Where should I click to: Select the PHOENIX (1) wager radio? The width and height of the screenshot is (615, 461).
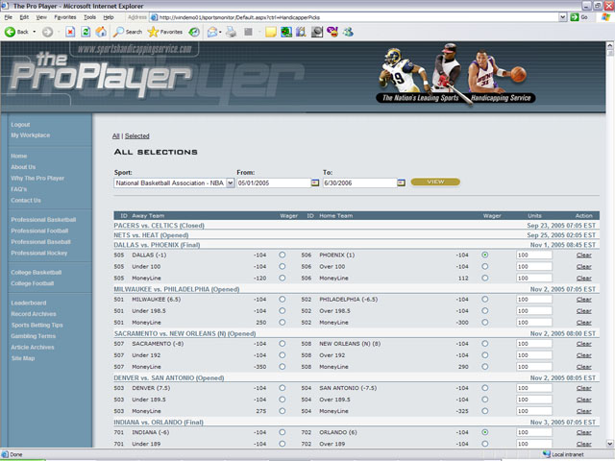point(485,255)
